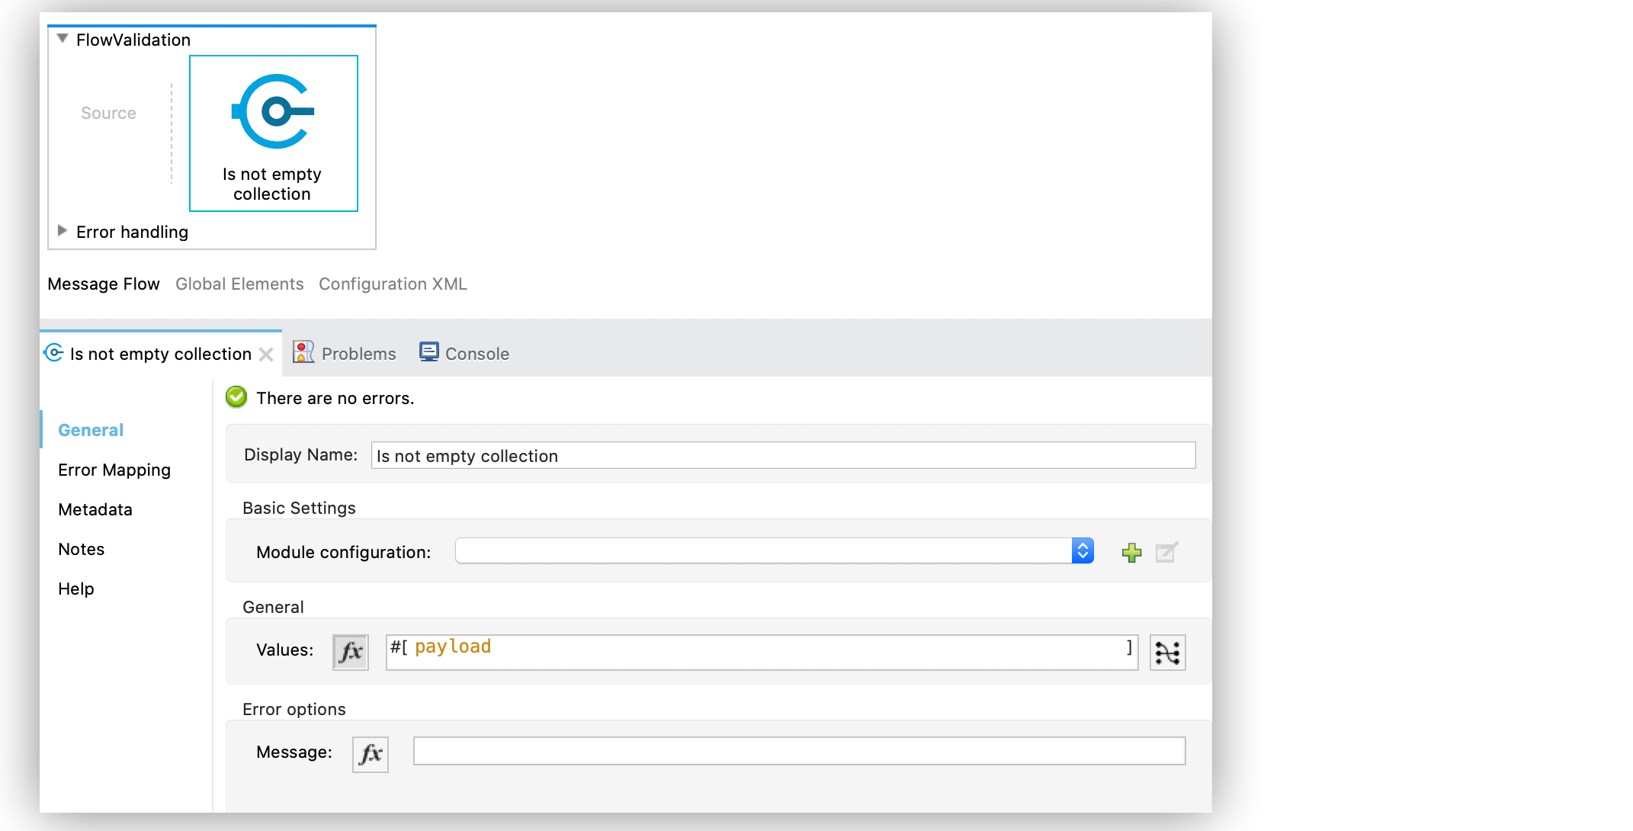Open the Module configuration dropdown
This screenshot has width=1633, height=831.
click(1083, 550)
